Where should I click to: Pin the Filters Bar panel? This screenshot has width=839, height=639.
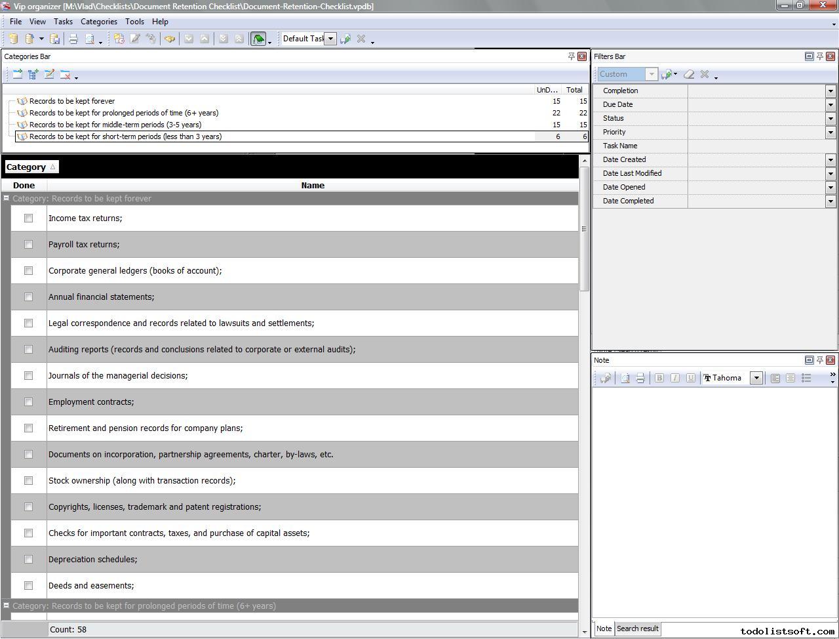click(819, 56)
